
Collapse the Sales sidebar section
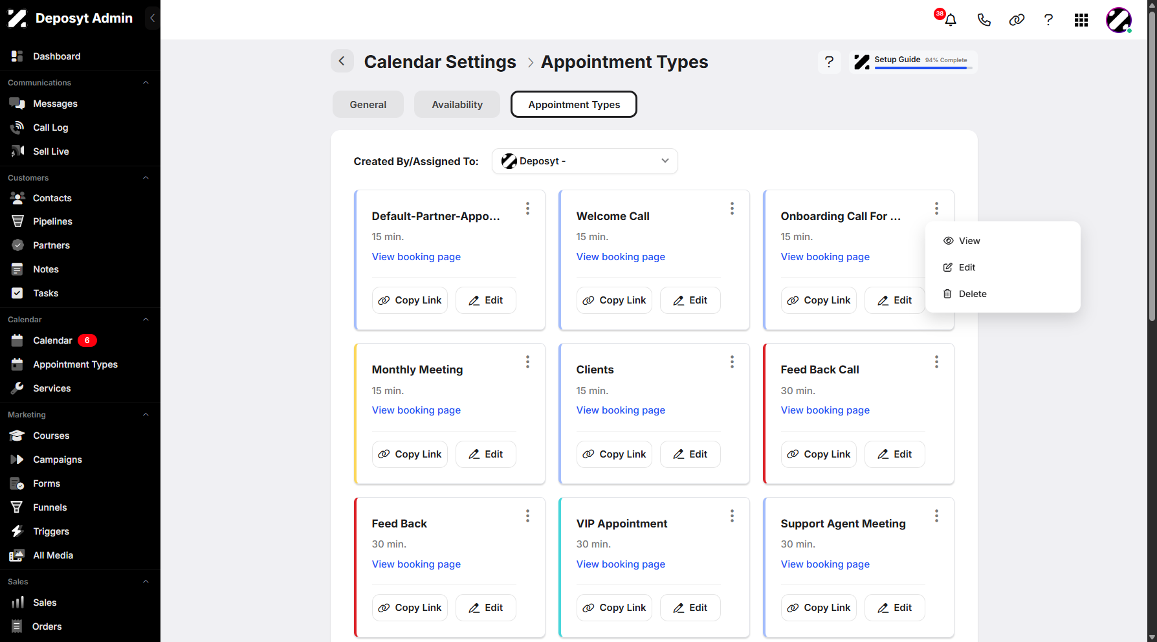point(146,582)
